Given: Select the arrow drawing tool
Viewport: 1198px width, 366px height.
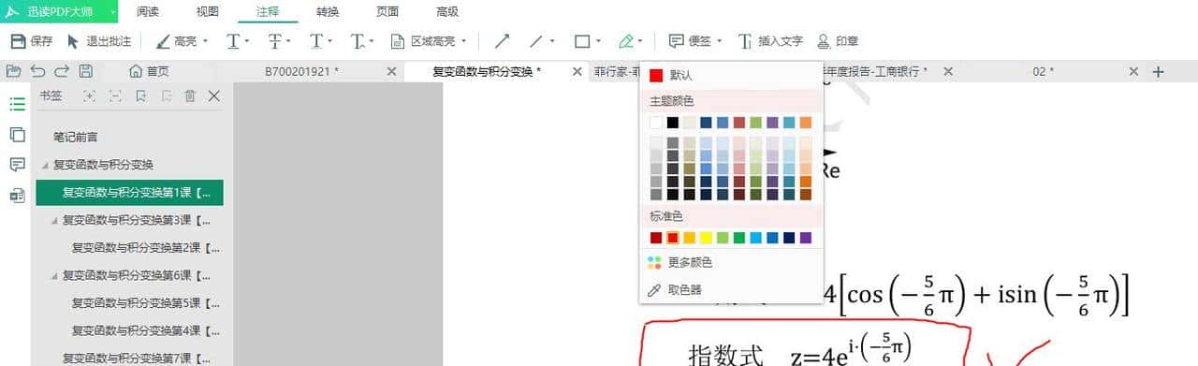Looking at the screenshot, I should click(503, 41).
